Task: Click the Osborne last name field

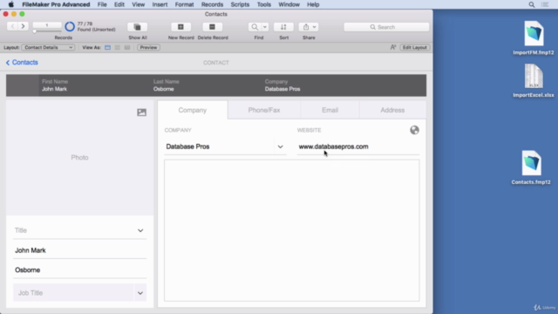Action: 79,270
